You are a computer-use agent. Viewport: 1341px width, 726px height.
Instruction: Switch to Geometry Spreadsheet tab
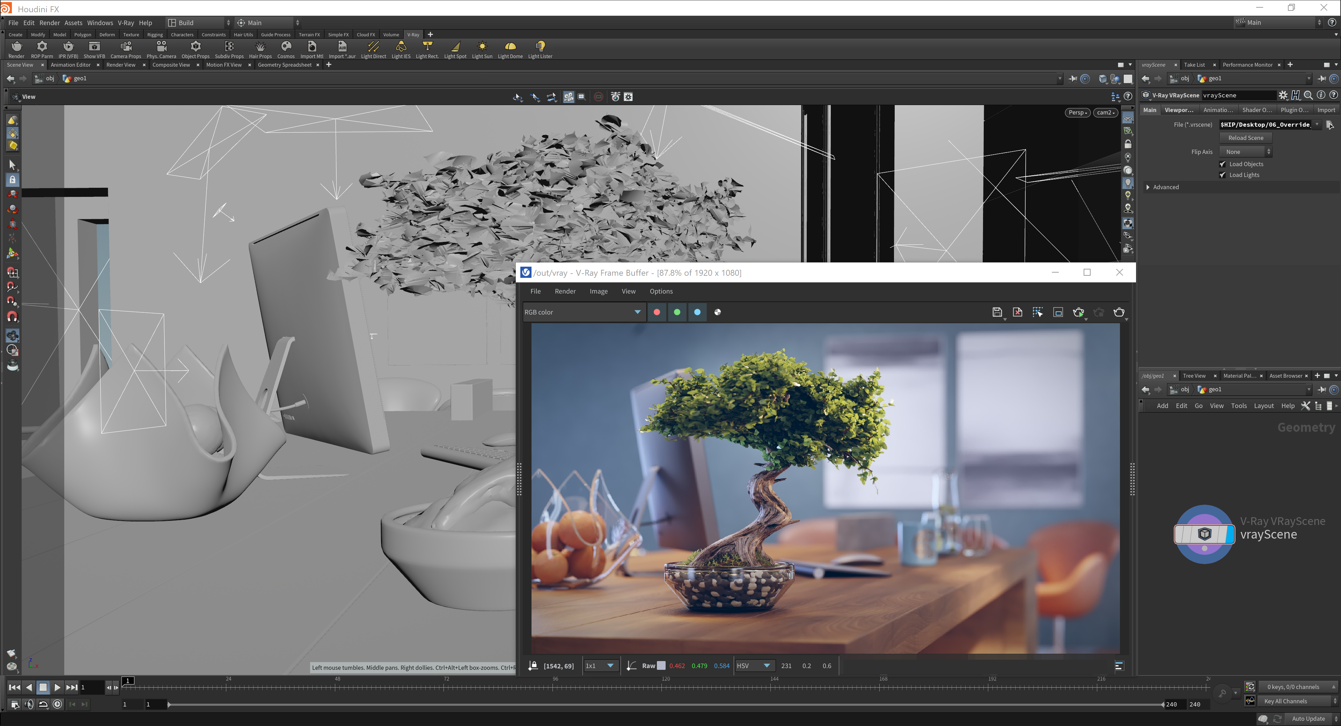[284, 65]
